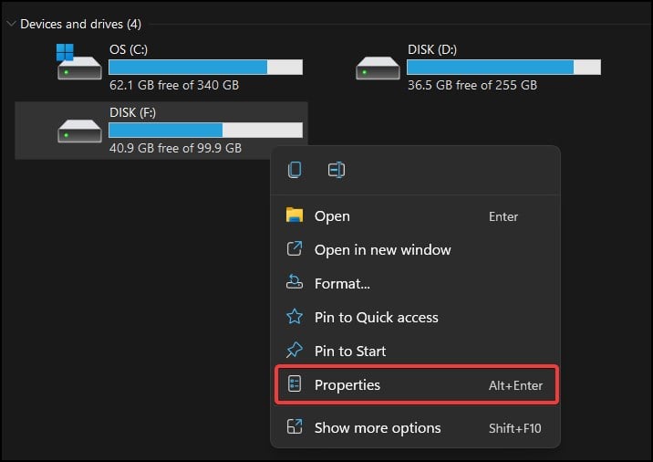Click the Copy icon in context menu

295,170
